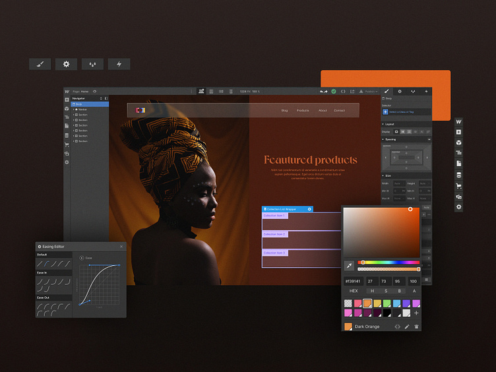
Task: Click the opacity slider handle
Action: 418,269
